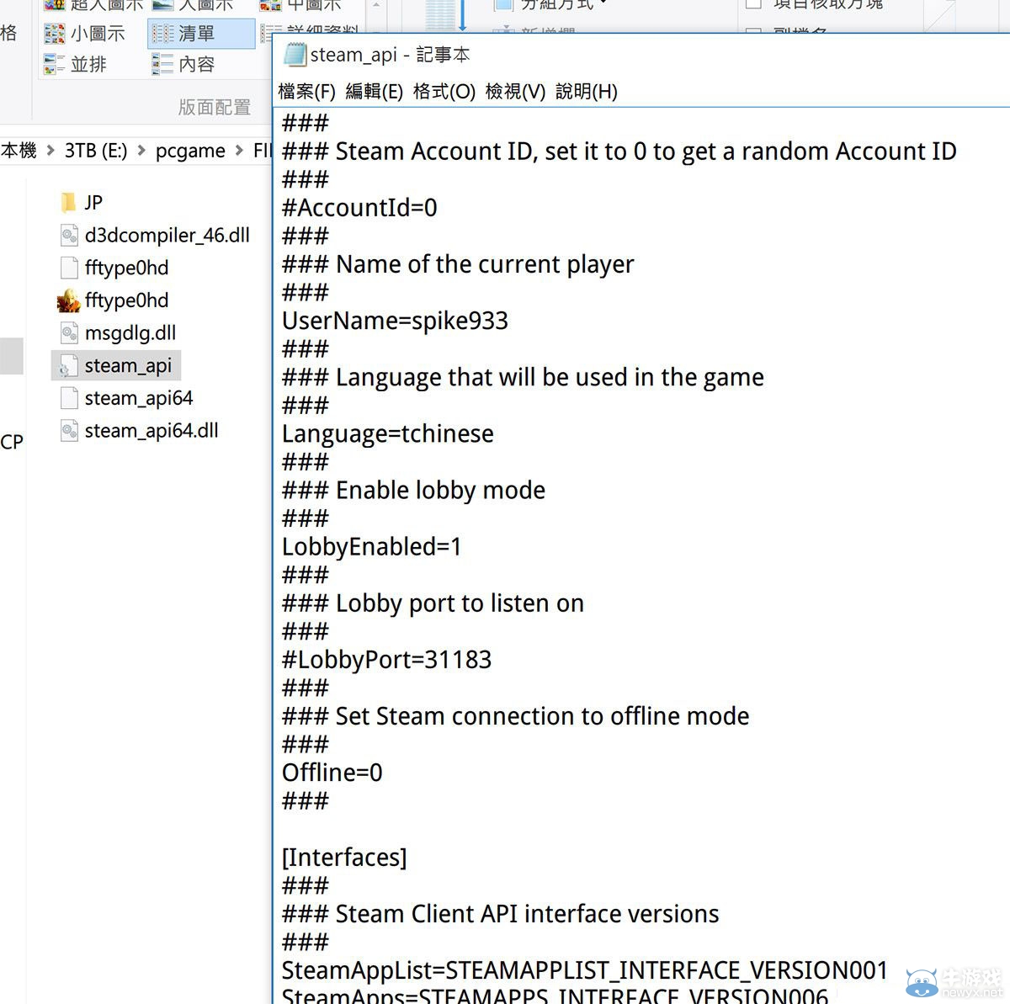Expand the chevron after 3TB (E:)
The height and width of the screenshot is (1004, 1010).
click(x=141, y=151)
